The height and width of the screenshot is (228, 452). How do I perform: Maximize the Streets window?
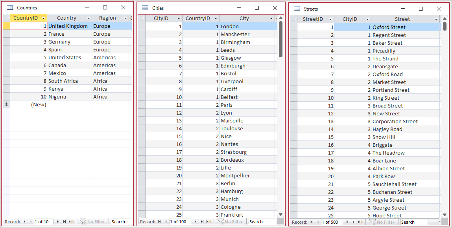pyautogui.click(x=421, y=9)
